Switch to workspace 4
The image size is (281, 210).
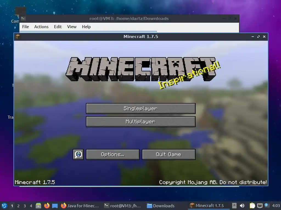pyautogui.click(x=31, y=206)
